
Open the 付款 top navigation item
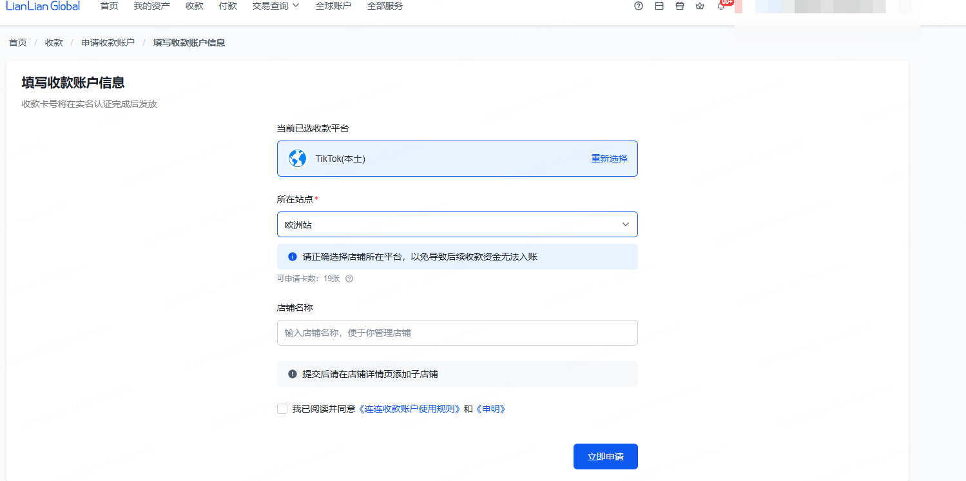pos(228,6)
